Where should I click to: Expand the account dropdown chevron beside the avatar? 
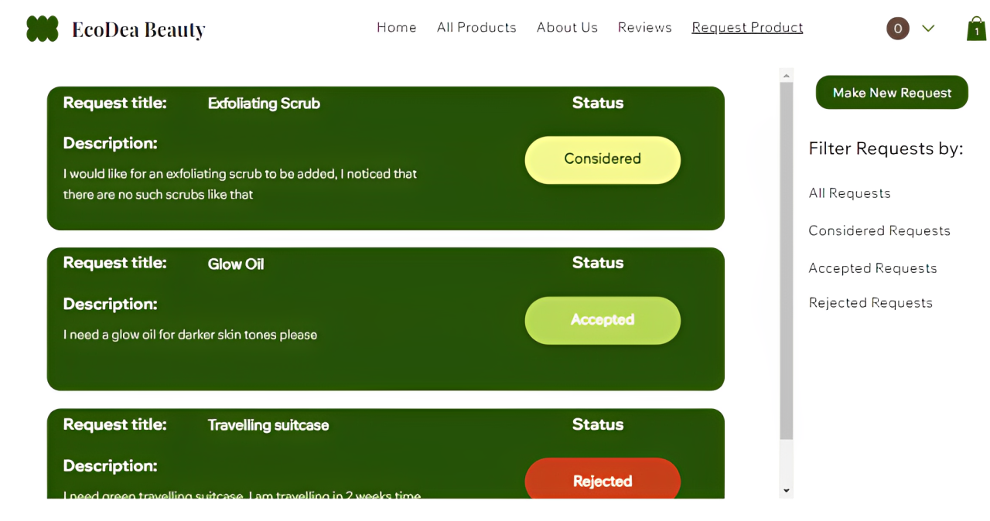(x=928, y=28)
